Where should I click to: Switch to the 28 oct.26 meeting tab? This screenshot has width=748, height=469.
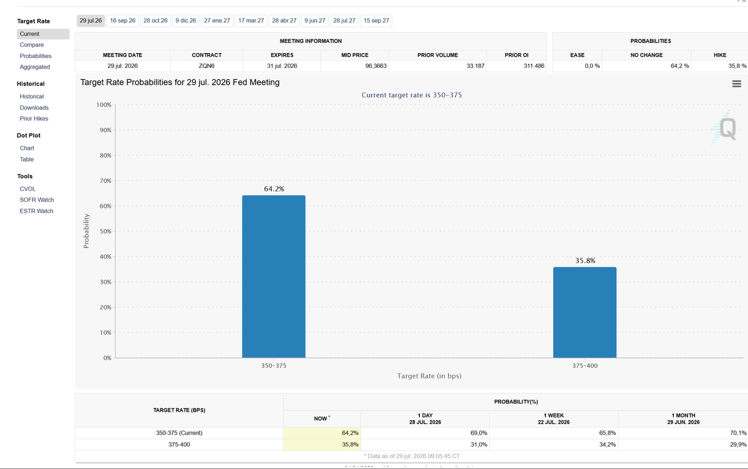(x=155, y=21)
